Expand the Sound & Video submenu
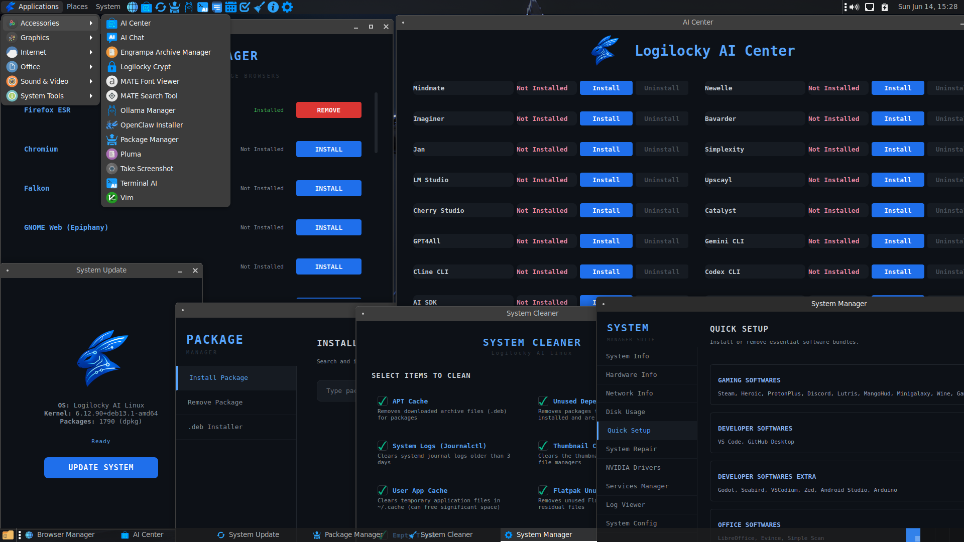Screen dimensions: 964x542 pos(51,81)
